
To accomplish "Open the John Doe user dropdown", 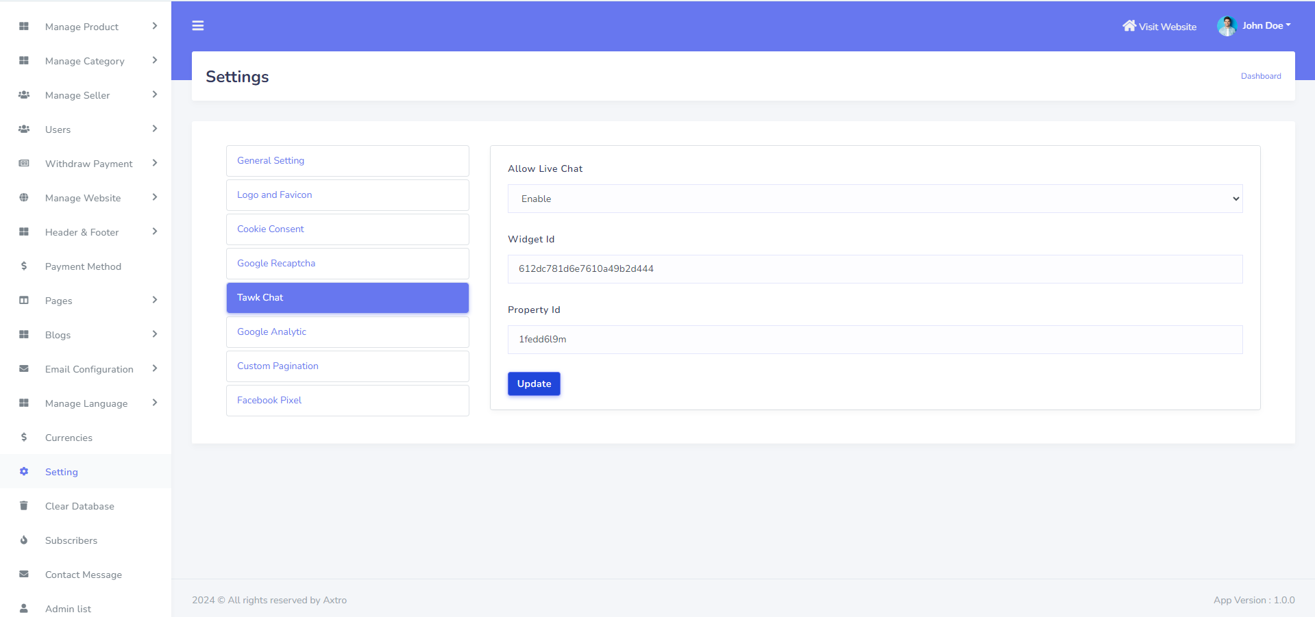I will 1266,26.
